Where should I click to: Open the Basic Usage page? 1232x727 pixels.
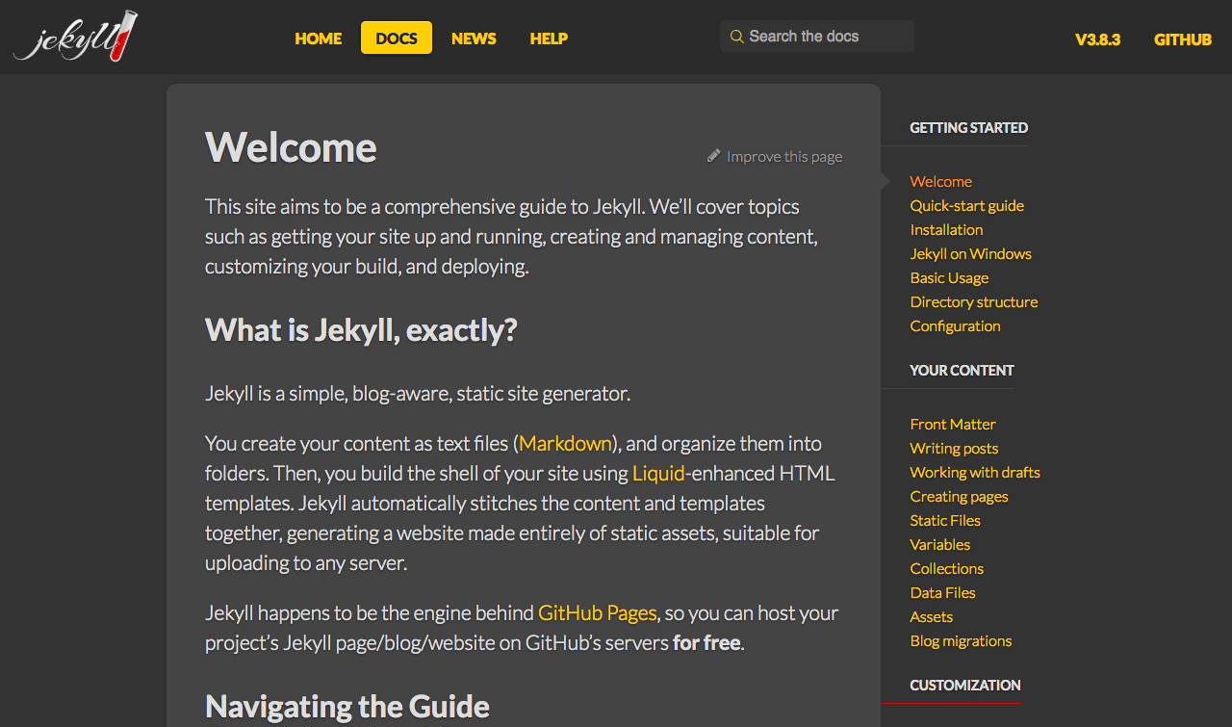(950, 277)
